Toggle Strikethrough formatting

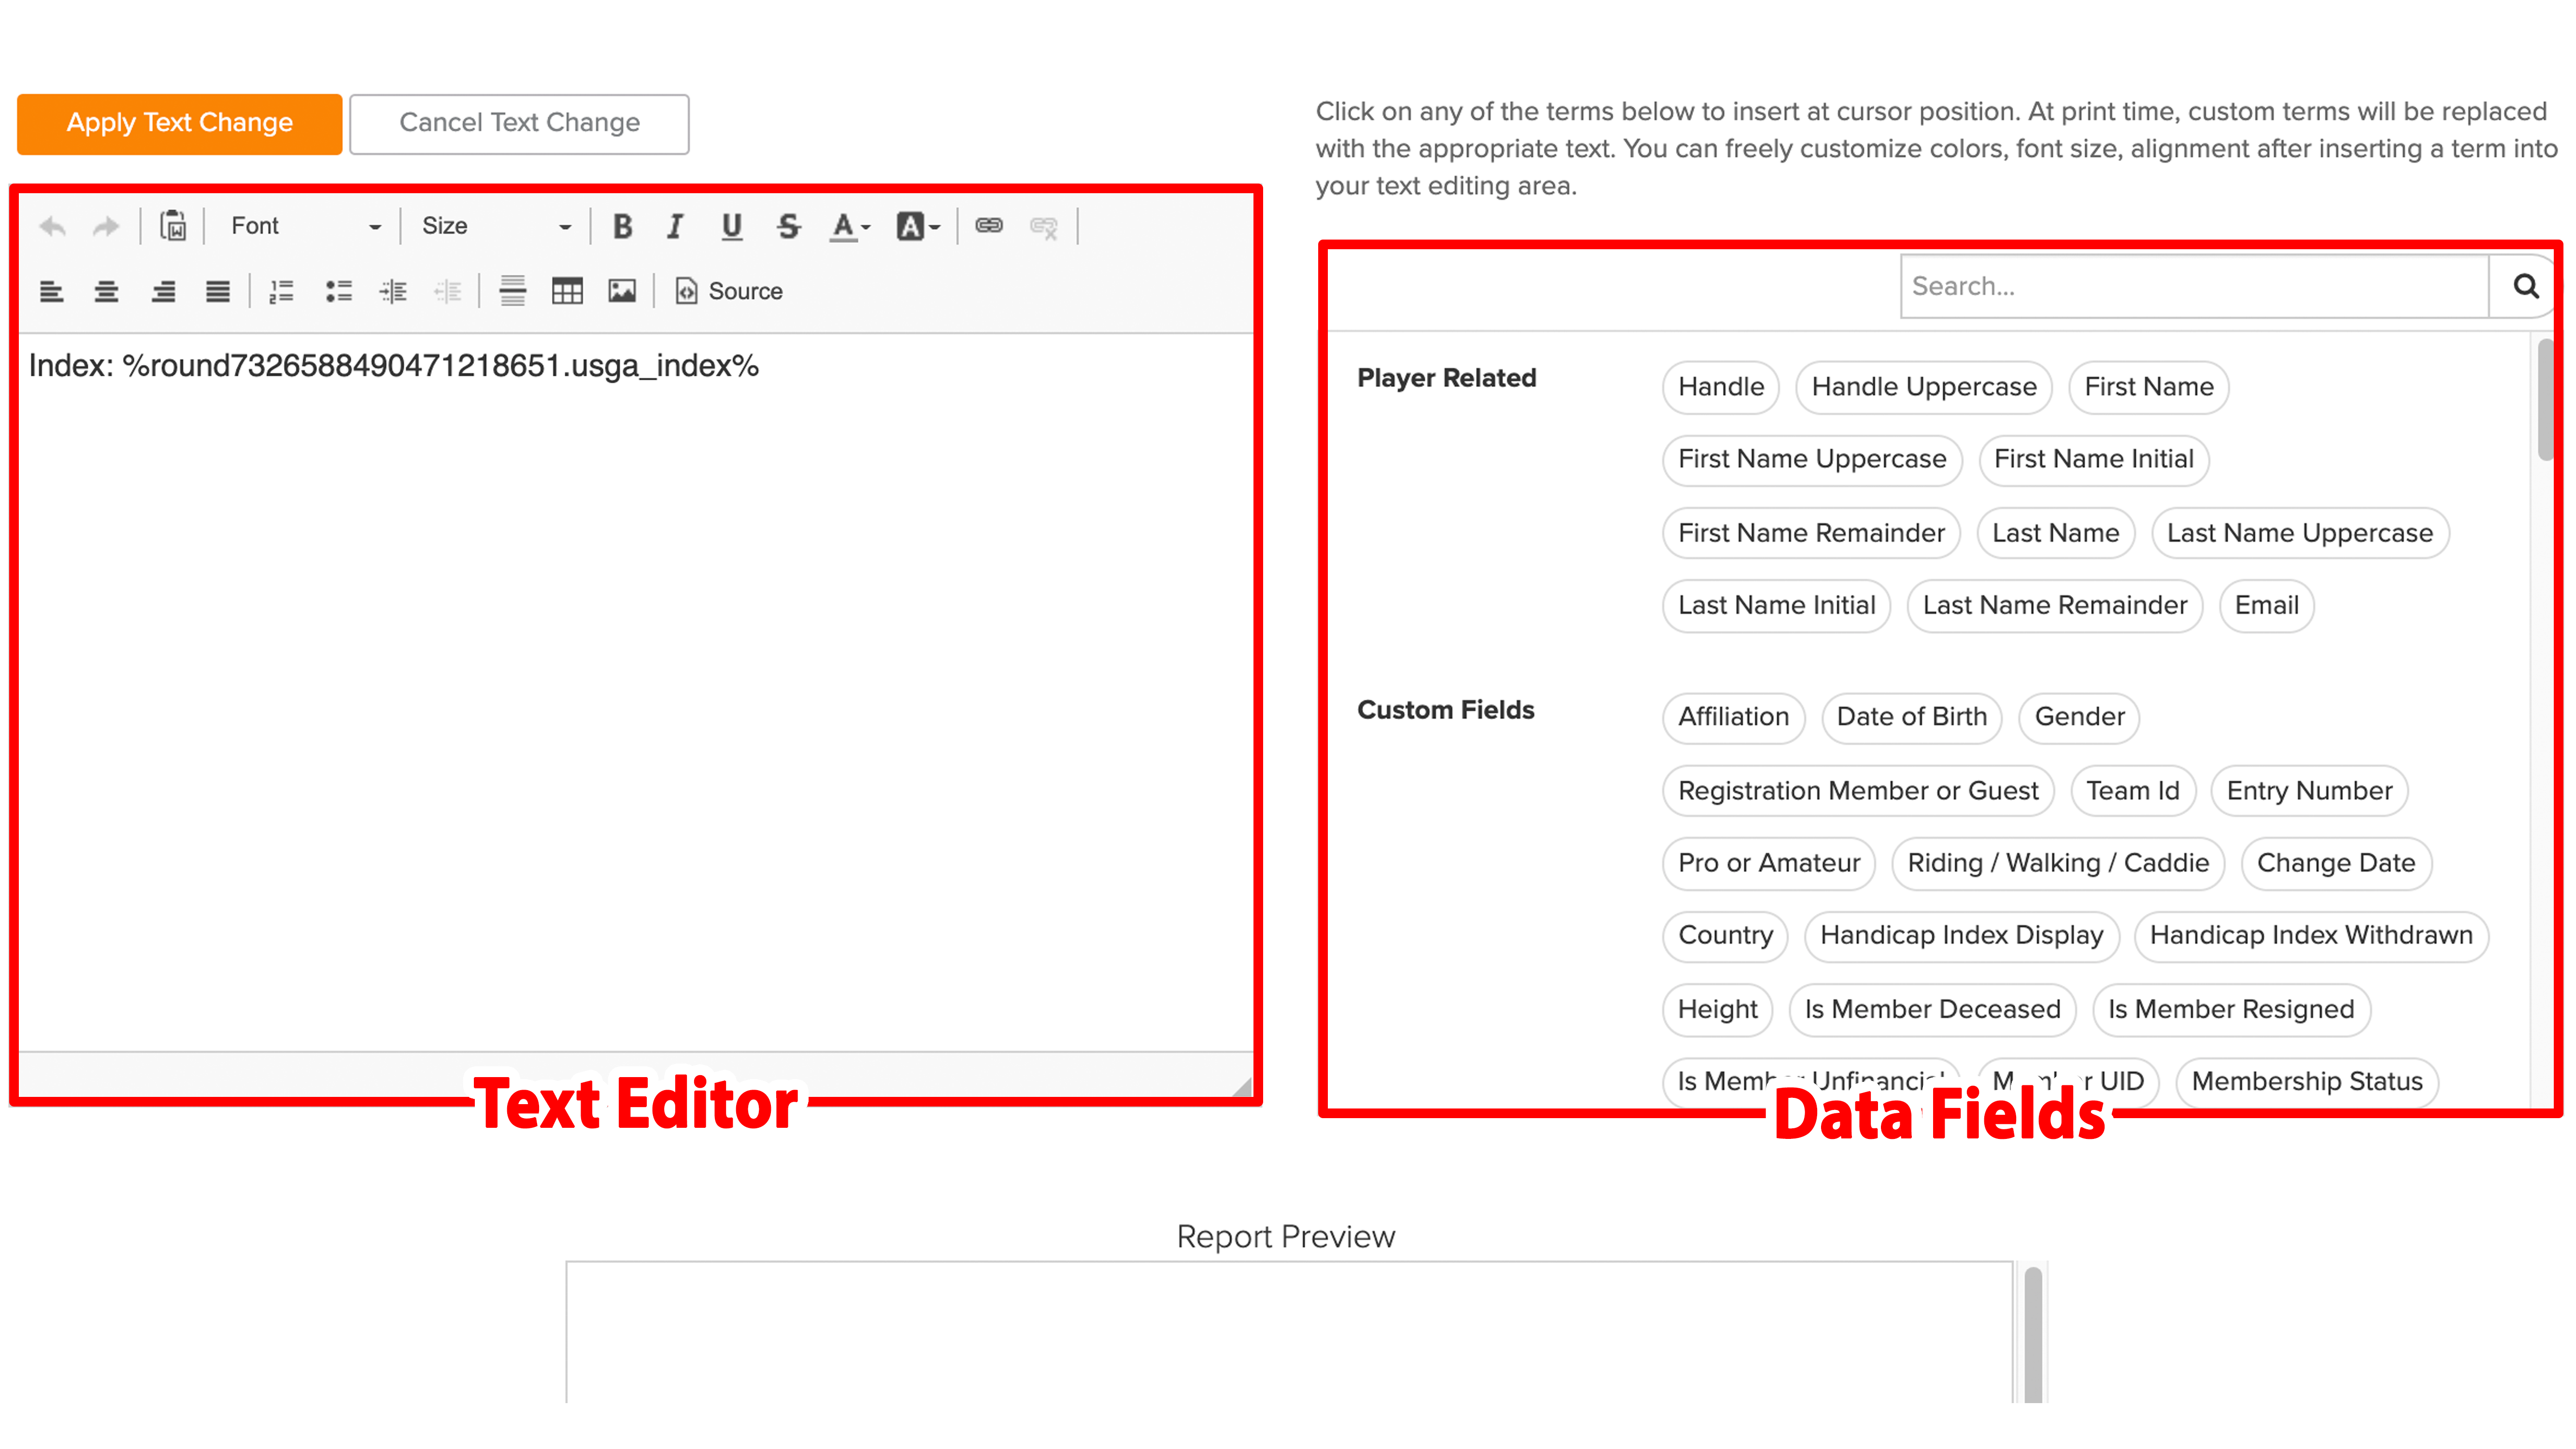(x=788, y=226)
